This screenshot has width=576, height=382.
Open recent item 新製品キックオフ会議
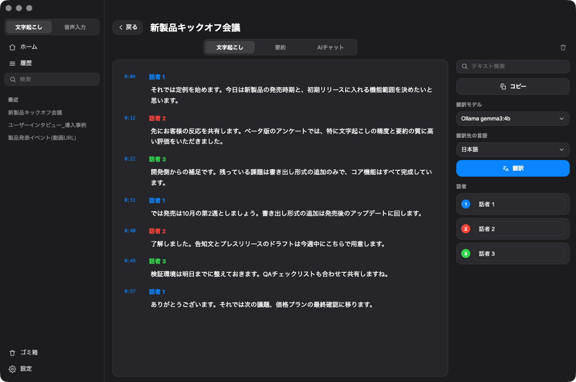[35, 113]
